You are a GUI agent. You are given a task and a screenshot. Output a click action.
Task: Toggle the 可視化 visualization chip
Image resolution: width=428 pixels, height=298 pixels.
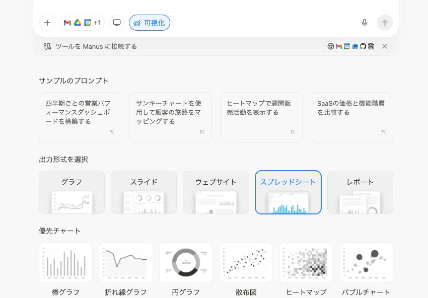tap(150, 23)
